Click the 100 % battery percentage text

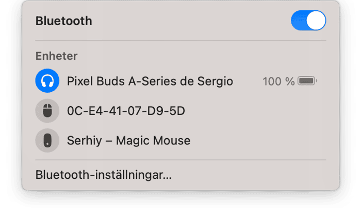[x=278, y=81]
